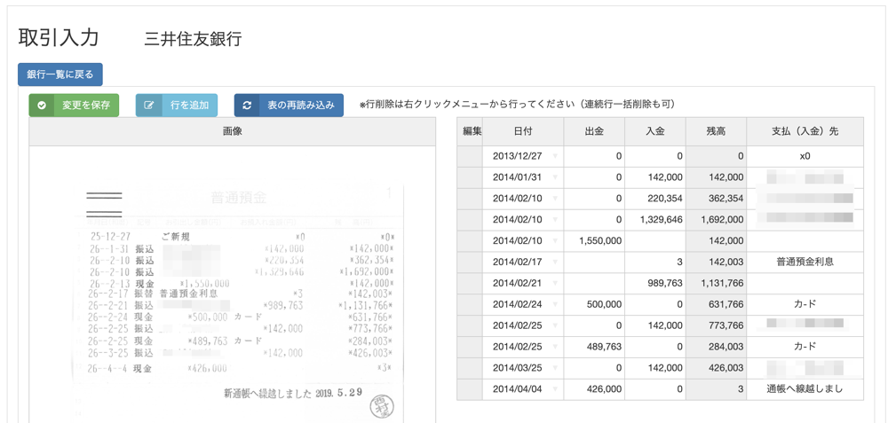The height and width of the screenshot is (423, 888).
Task: Click the 通帳へ繰越しまし payee cell
Action: coord(805,389)
